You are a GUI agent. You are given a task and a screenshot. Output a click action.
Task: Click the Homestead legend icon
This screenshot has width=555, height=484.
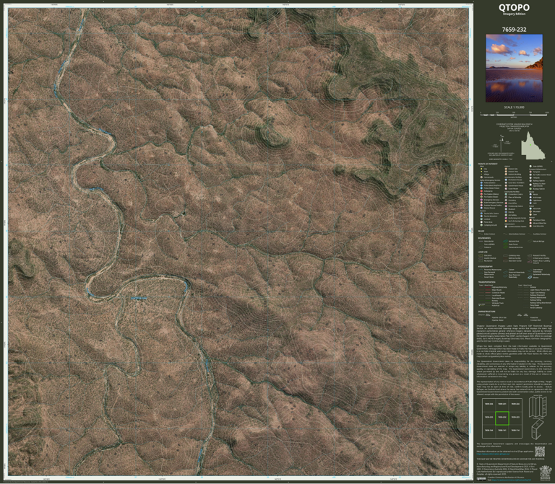click(481, 177)
